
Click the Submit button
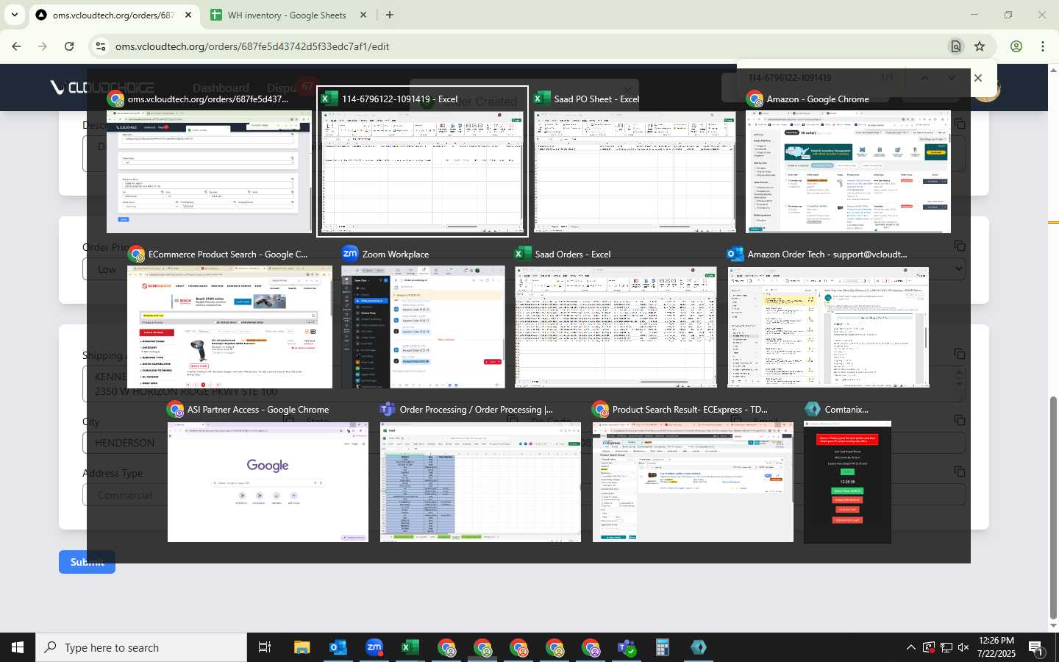coord(87,562)
